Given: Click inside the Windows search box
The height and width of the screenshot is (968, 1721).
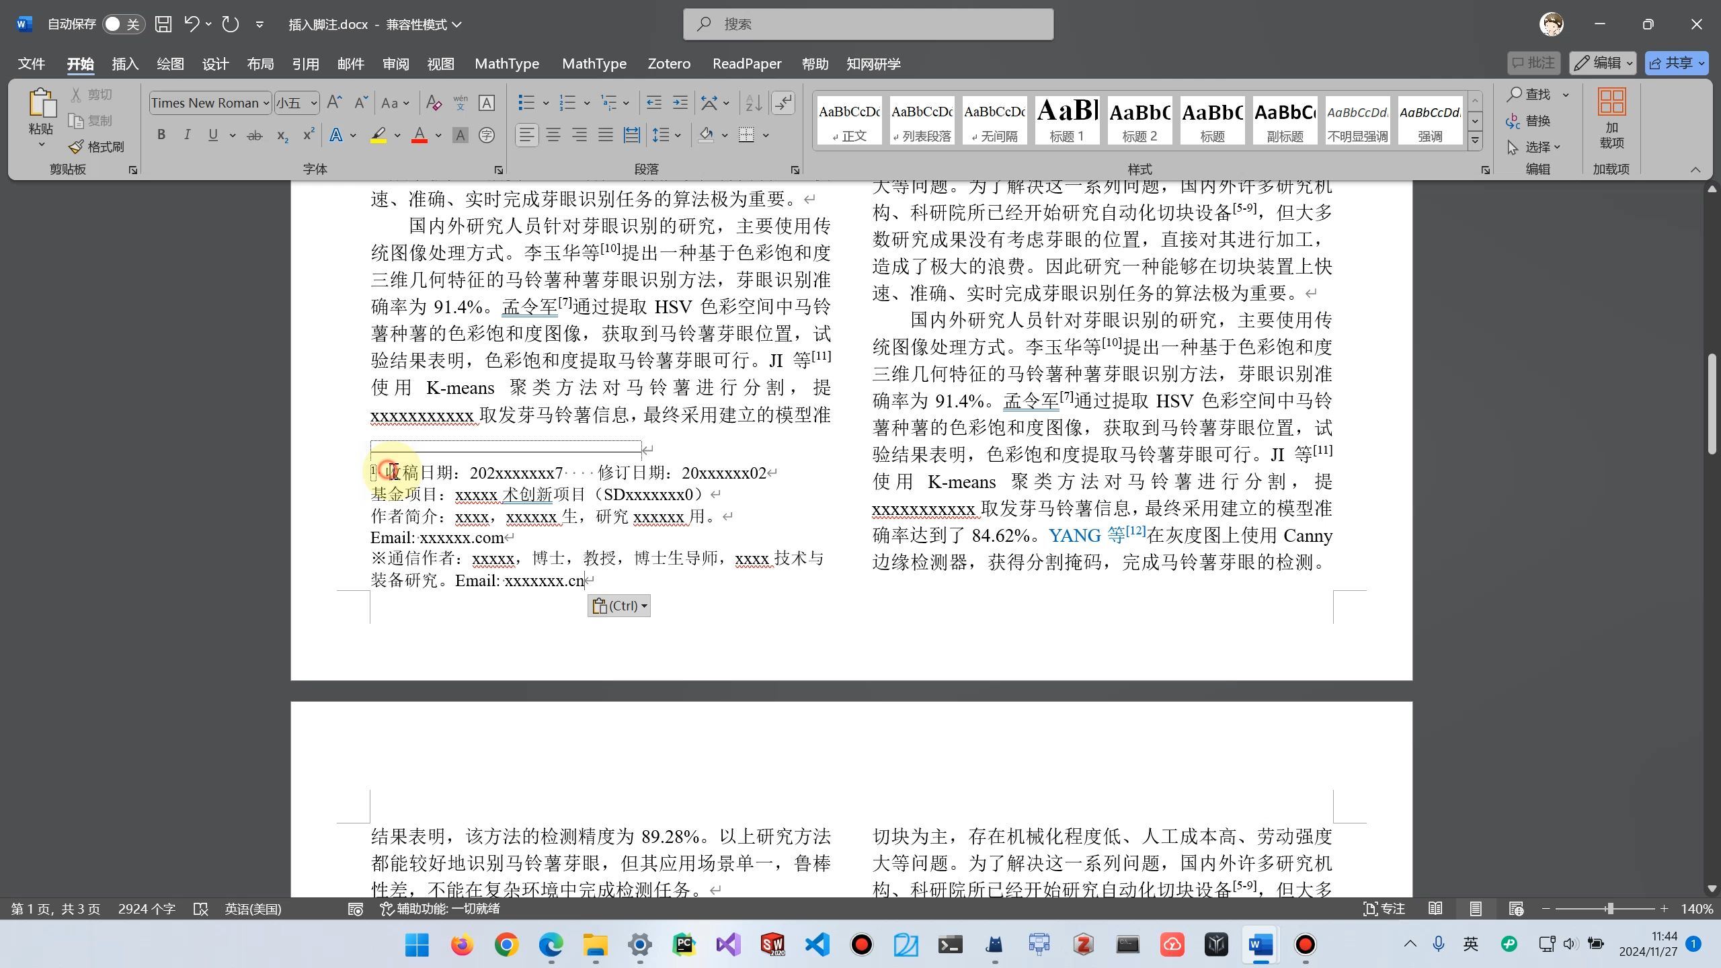Looking at the screenshot, I should pyautogui.click(x=867, y=24).
